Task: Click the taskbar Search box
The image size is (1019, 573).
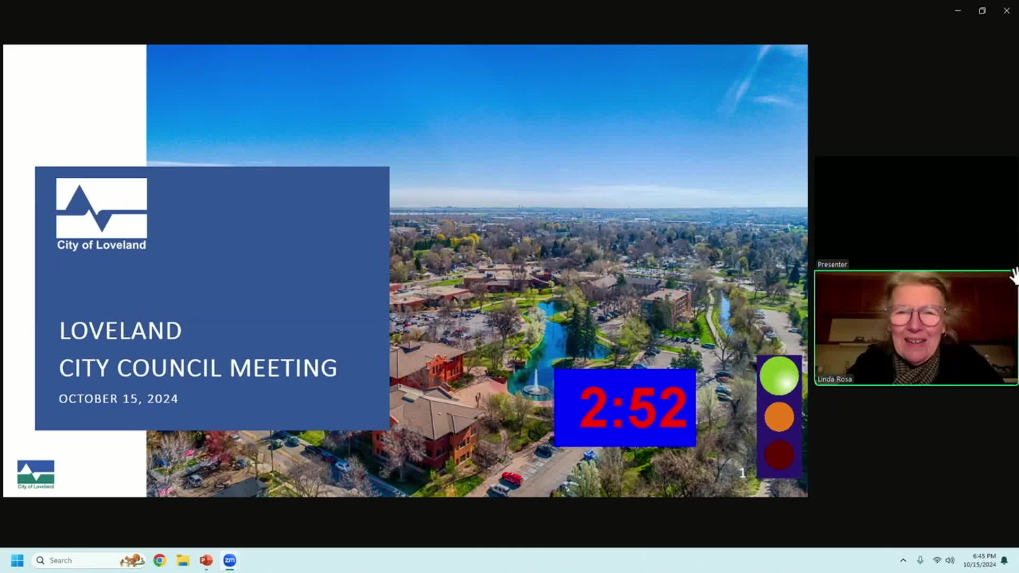Action: 89,560
